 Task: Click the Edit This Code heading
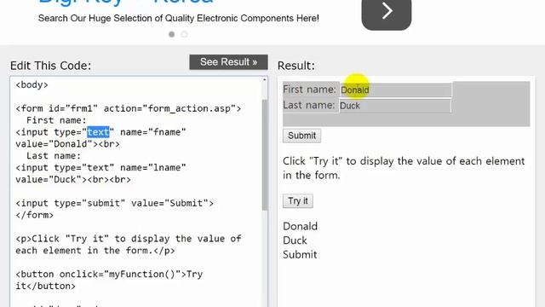[50, 66]
